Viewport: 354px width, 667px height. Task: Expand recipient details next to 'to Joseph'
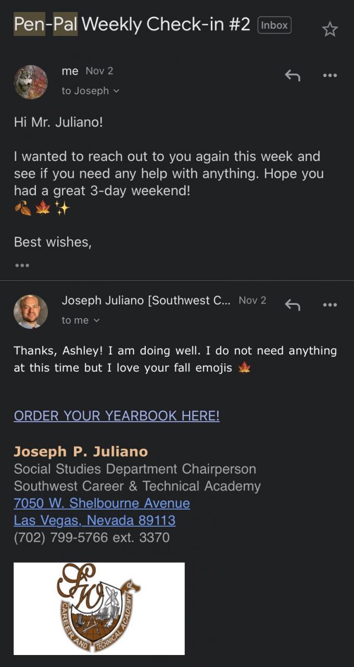(116, 91)
